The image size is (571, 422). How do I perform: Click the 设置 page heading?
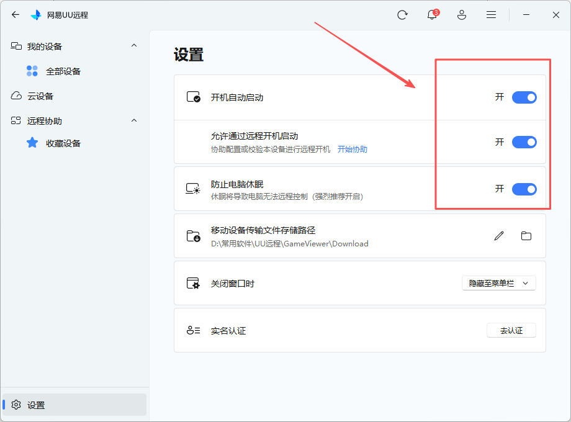[189, 55]
